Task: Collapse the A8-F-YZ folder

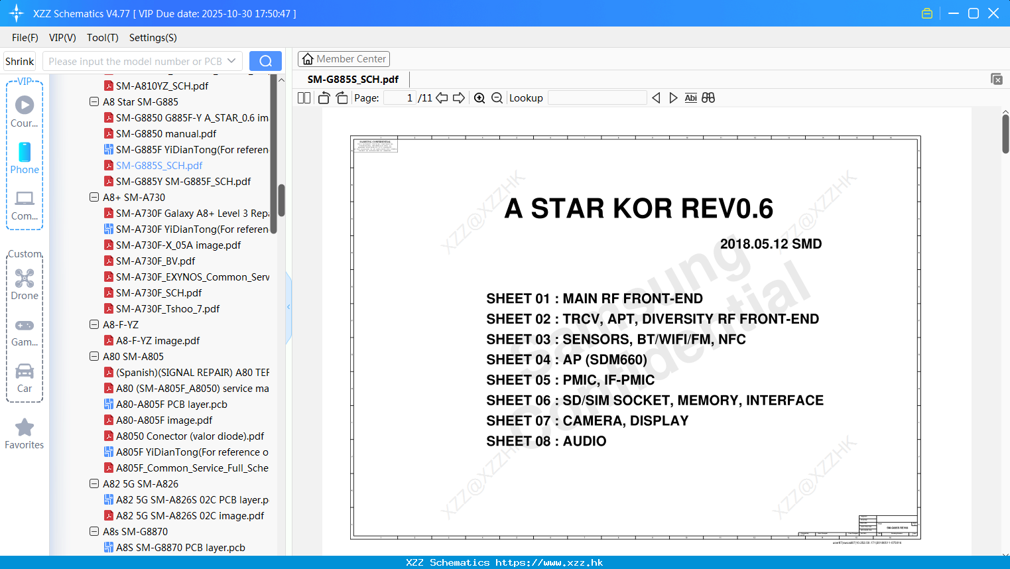Action: click(94, 325)
